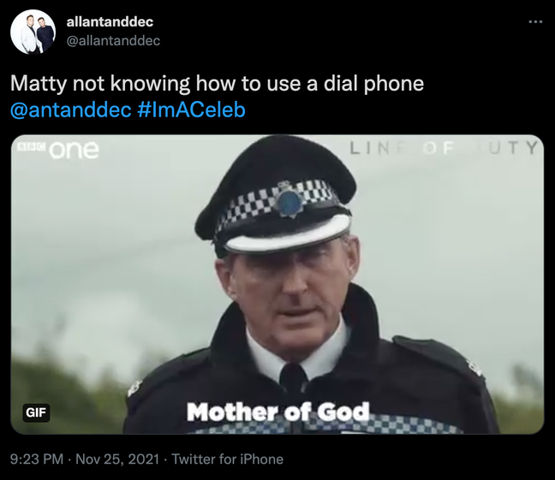Click the officer's white cap peak

coord(288,232)
